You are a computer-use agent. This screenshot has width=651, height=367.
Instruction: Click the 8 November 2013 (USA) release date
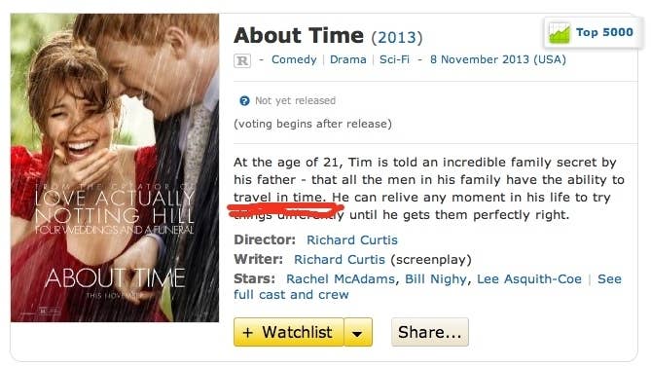coord(498,59)
